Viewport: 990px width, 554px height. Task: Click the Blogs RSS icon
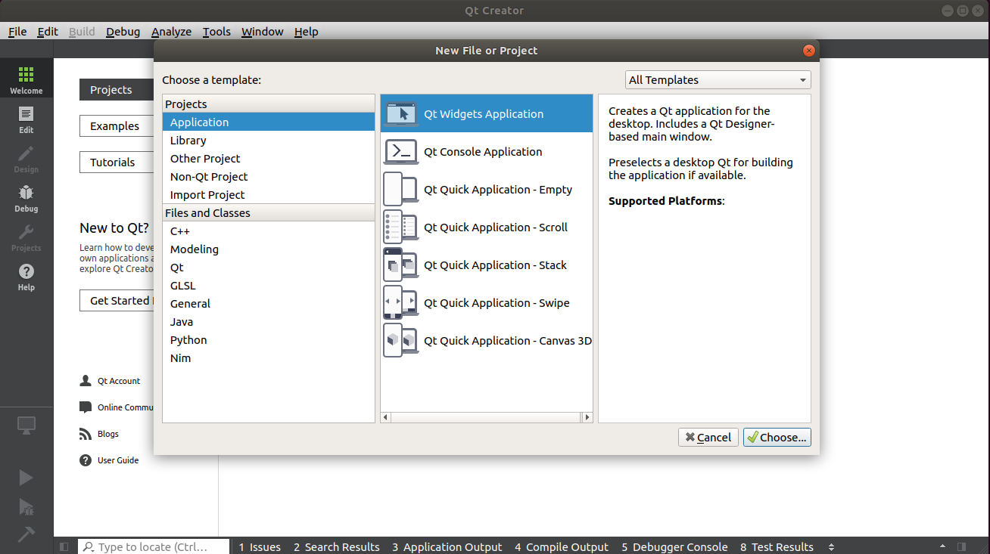[x=86, y=434]
